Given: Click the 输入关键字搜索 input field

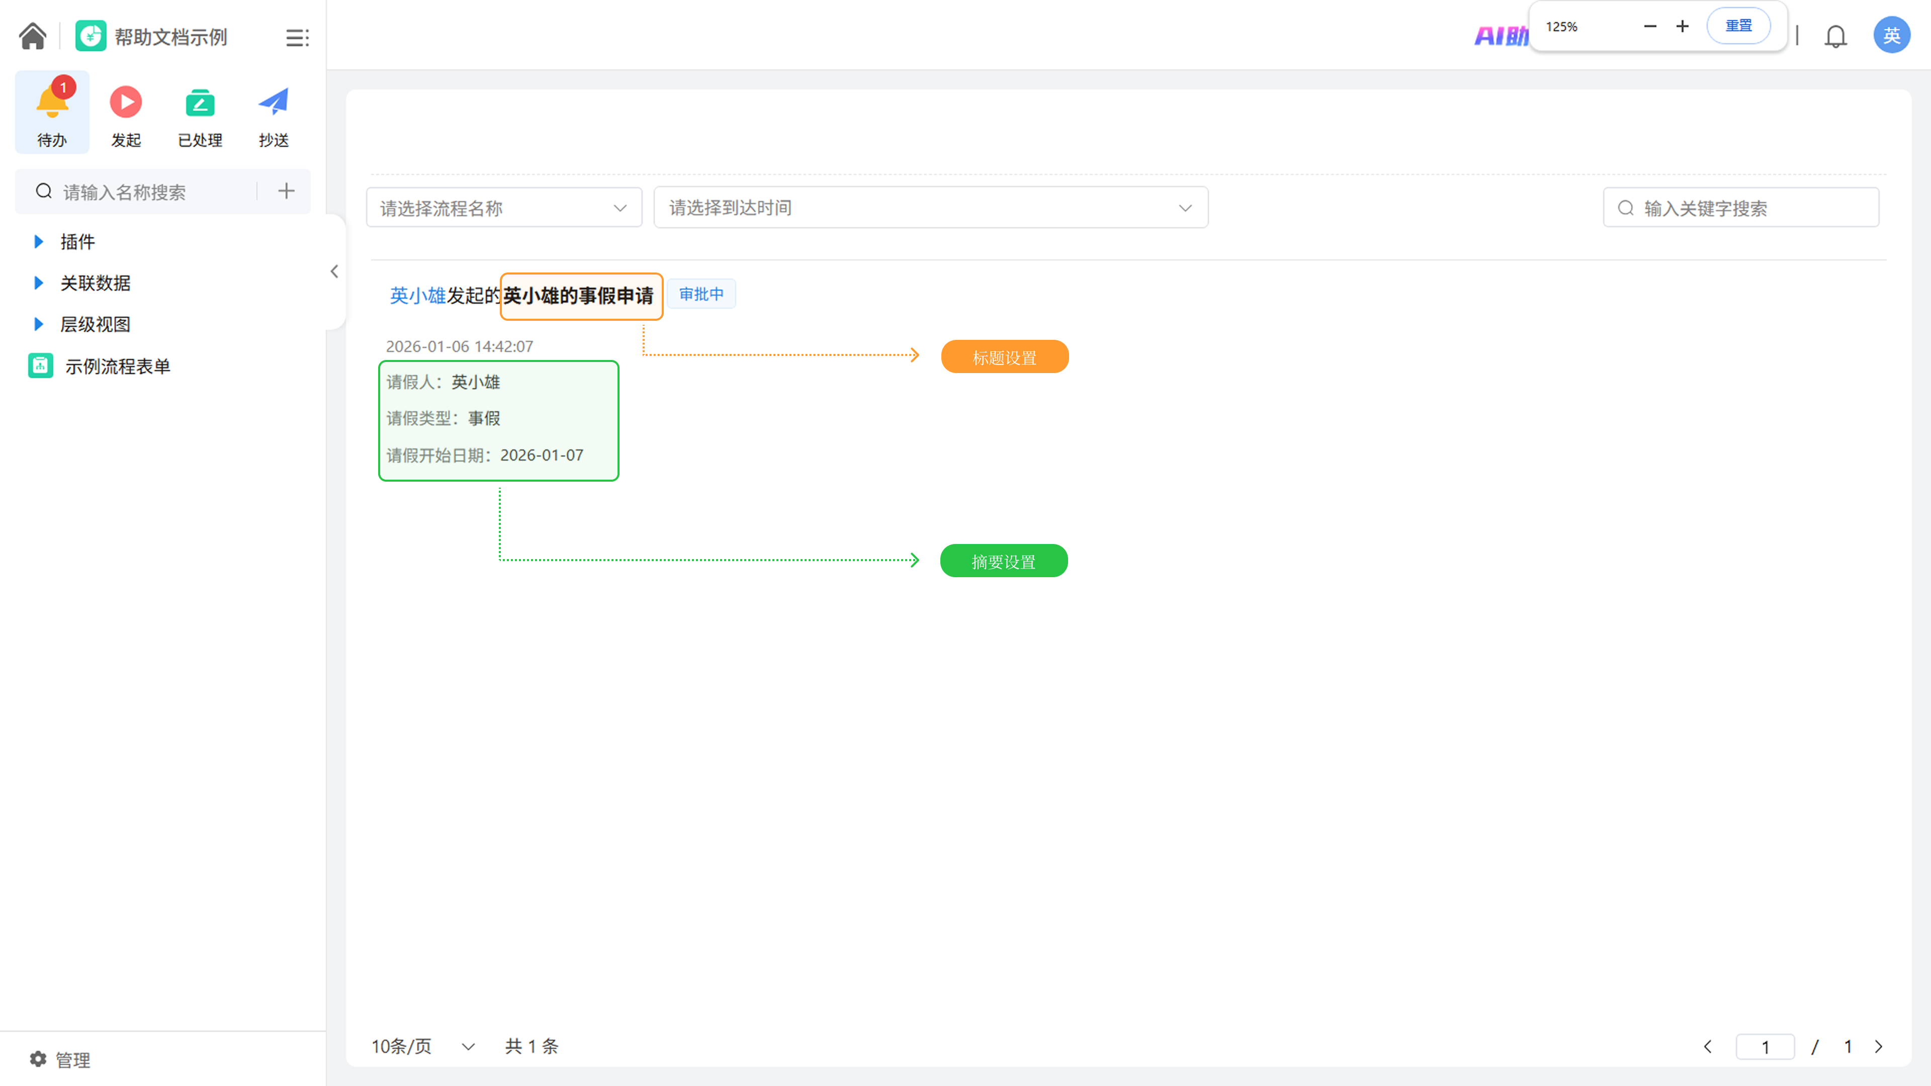Looking at the screenshot, I should click(x=1750, y=208).
